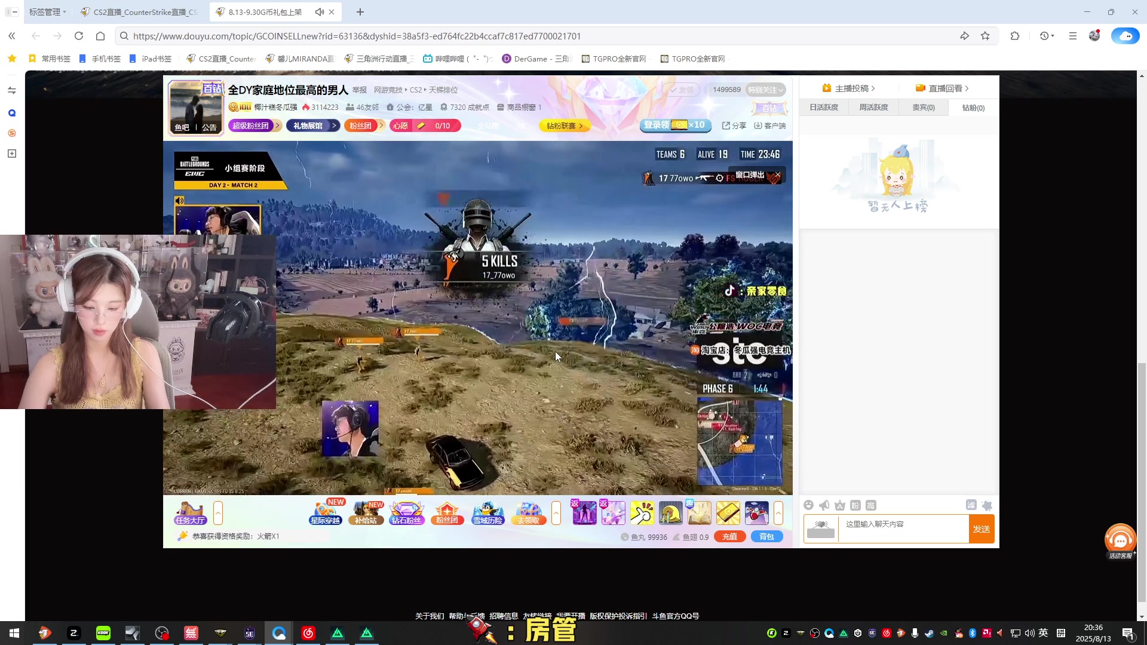Expand the gift list arrow at right end
This screenshot has height=645, width=1147.
(778, 513)
